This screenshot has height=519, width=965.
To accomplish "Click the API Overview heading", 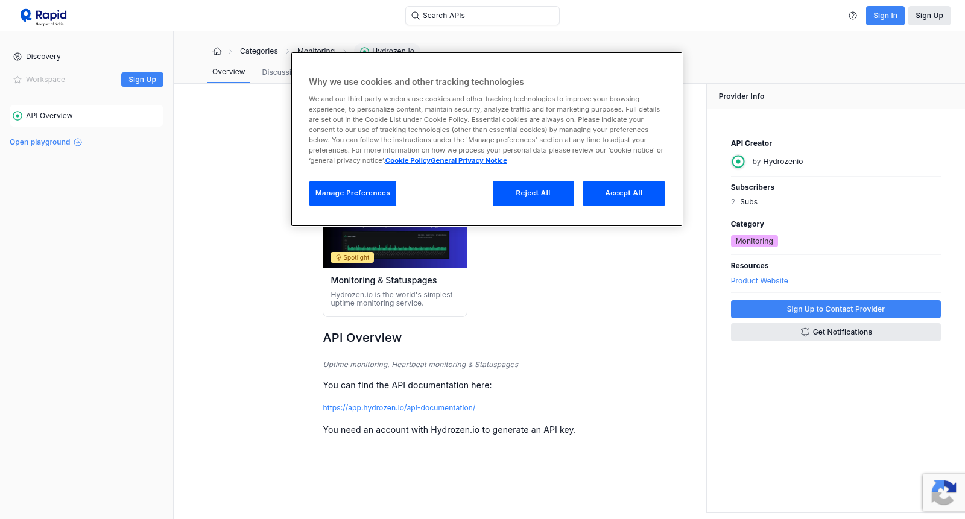I will point(362,338).
